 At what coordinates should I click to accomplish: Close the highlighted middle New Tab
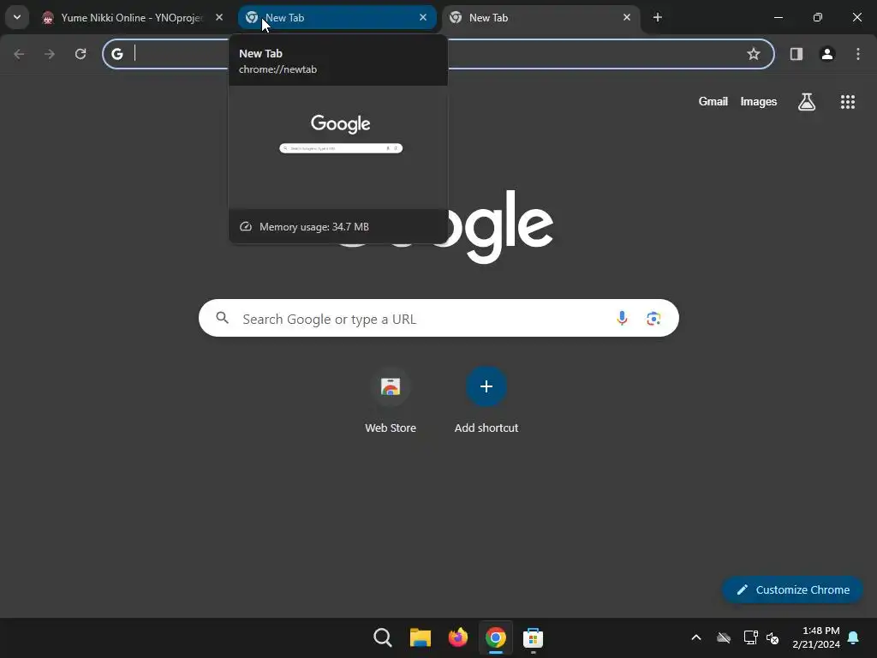point(423,17)
